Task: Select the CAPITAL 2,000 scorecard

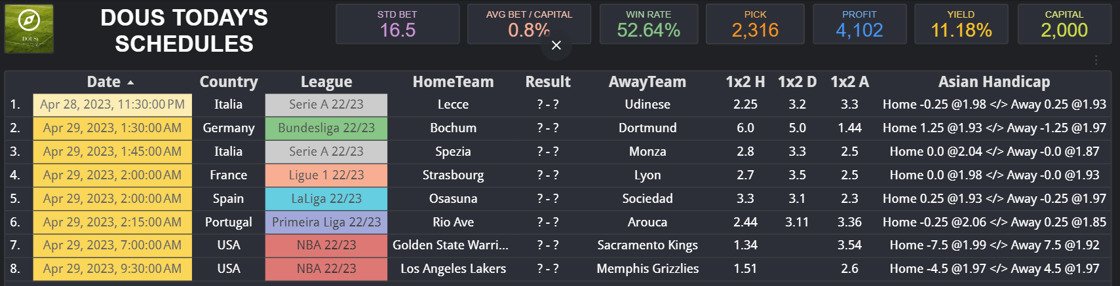Action: click(x=1064, y=24)
